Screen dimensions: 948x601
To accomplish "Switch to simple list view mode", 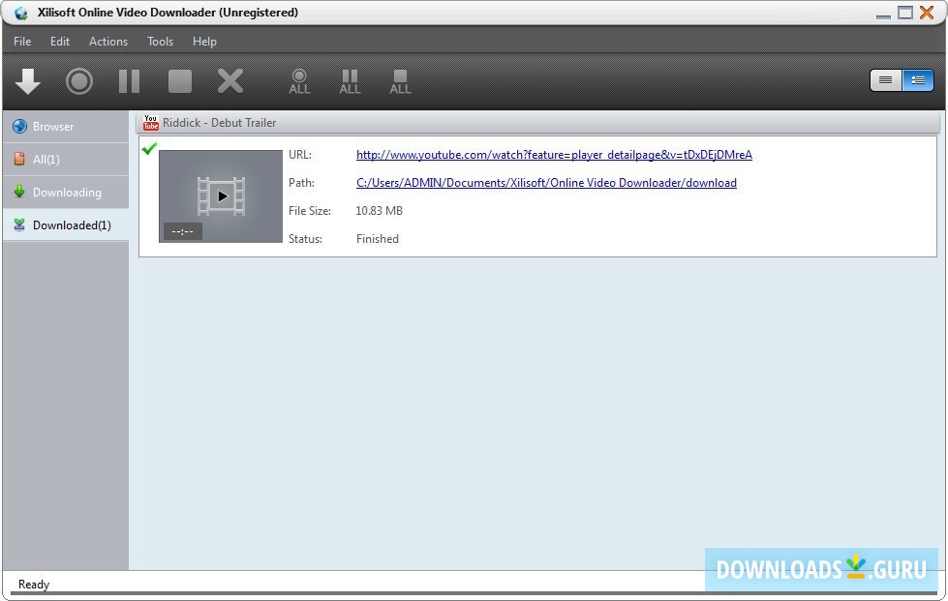I will click(885, 80).
